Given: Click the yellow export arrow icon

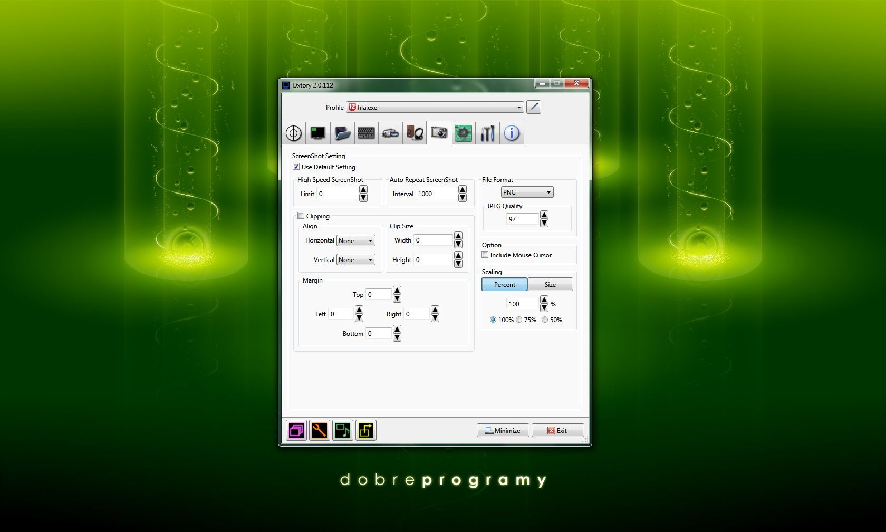Looking at the screenshot, I should coord(366,430).
